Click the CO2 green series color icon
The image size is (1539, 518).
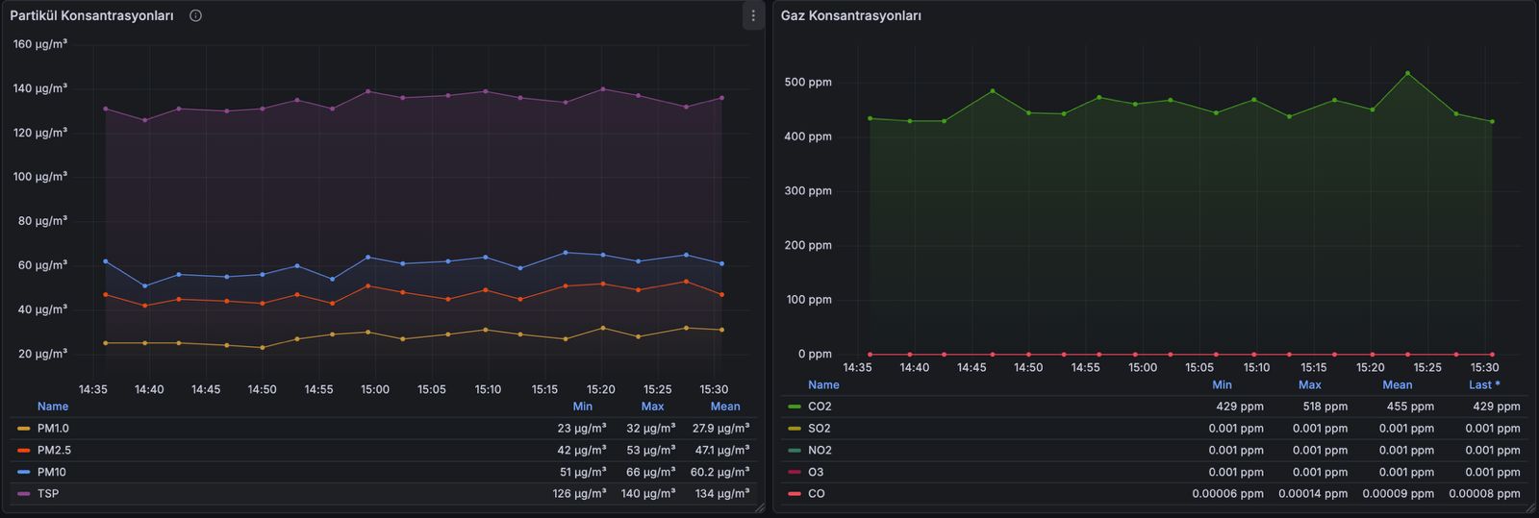(795, 407)
